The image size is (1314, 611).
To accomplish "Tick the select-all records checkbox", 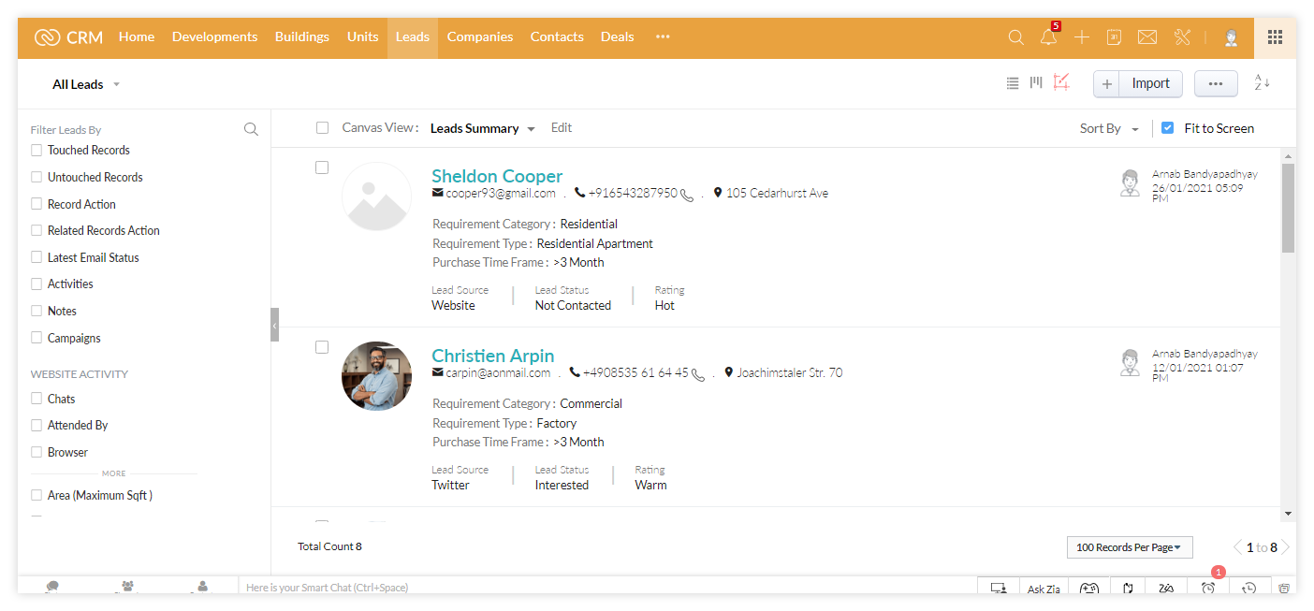I will click(322, 128).
